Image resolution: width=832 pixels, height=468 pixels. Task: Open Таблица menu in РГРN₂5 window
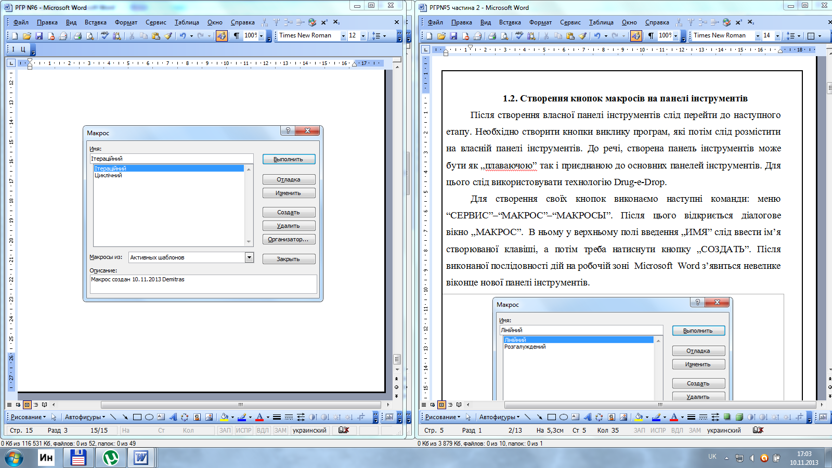(x=601, y=22)
